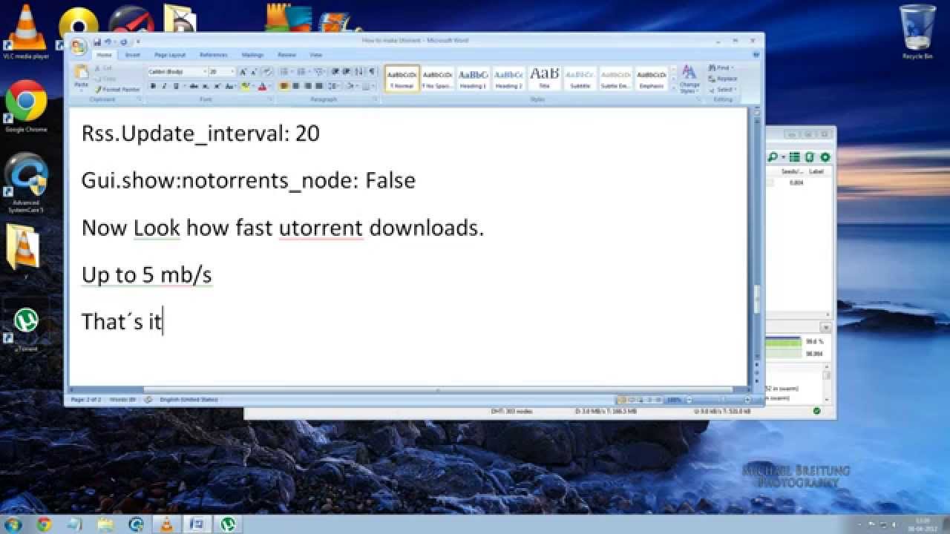The height and width of the screenshot is (534, 950).
Task: Open the line spacing options
Action: pyautogui.click(x=332, y=86)
